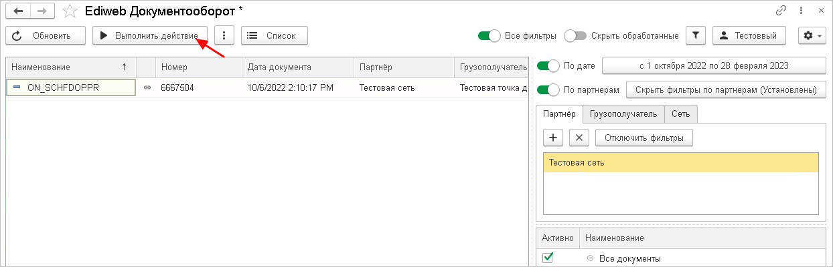The width and height of the screenshot is (833, 267).
Task: Star this page as favorite
Action: coord(70,11)
